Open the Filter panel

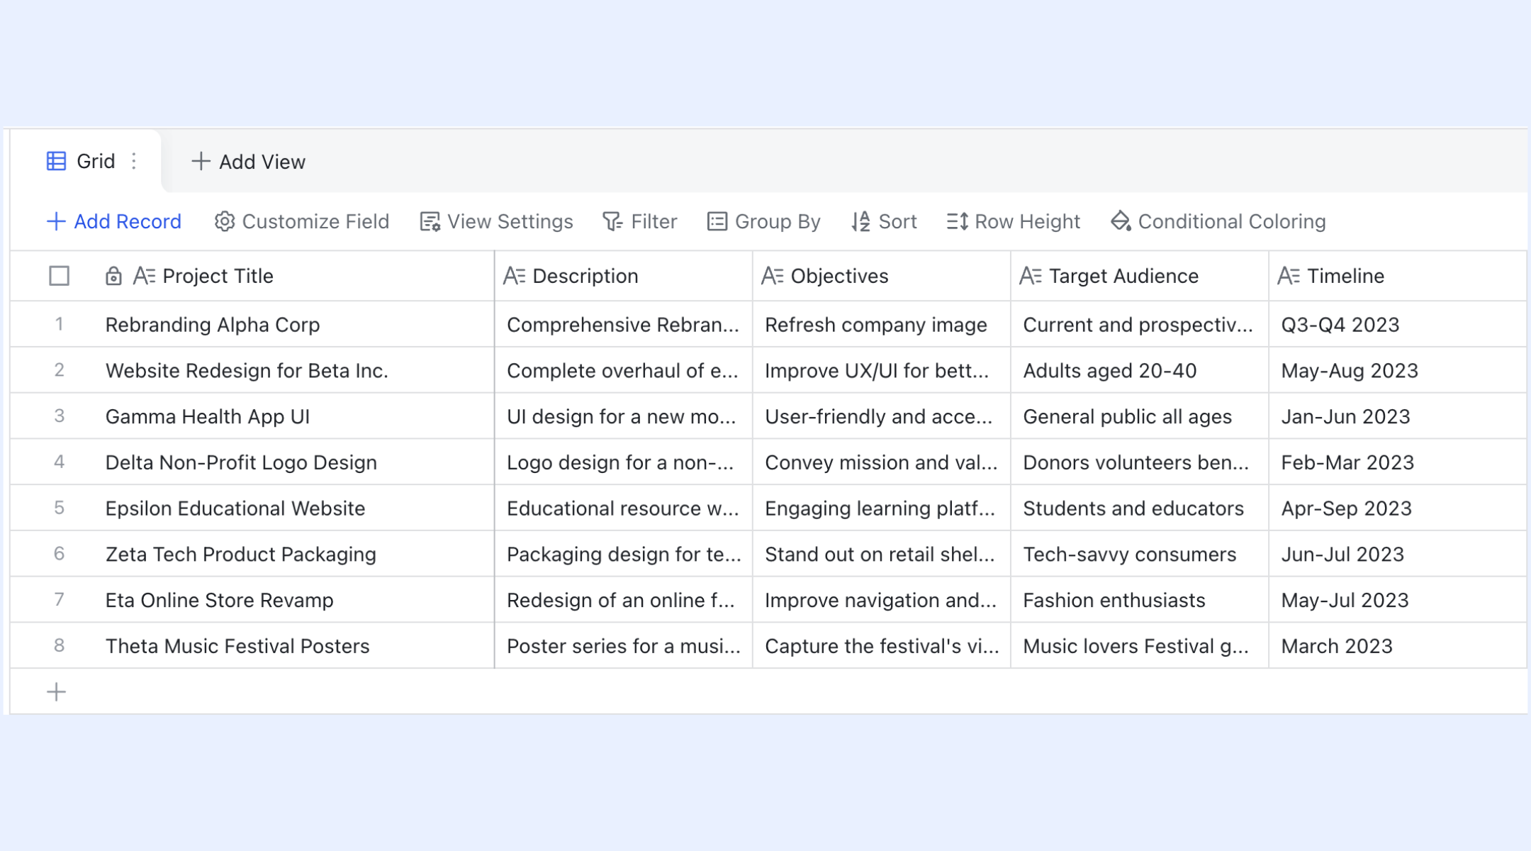pos(640,221)
